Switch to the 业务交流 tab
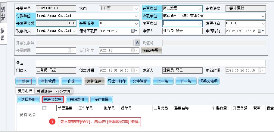The height and width of the screenshot is (132, 274). tap(63, 91)
